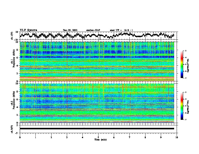Image resolution: width=199 pixels, height=154 pixels.
Task: Click the "5" tick on the ch.3(V) axis
Action: [x=17, y=125]
